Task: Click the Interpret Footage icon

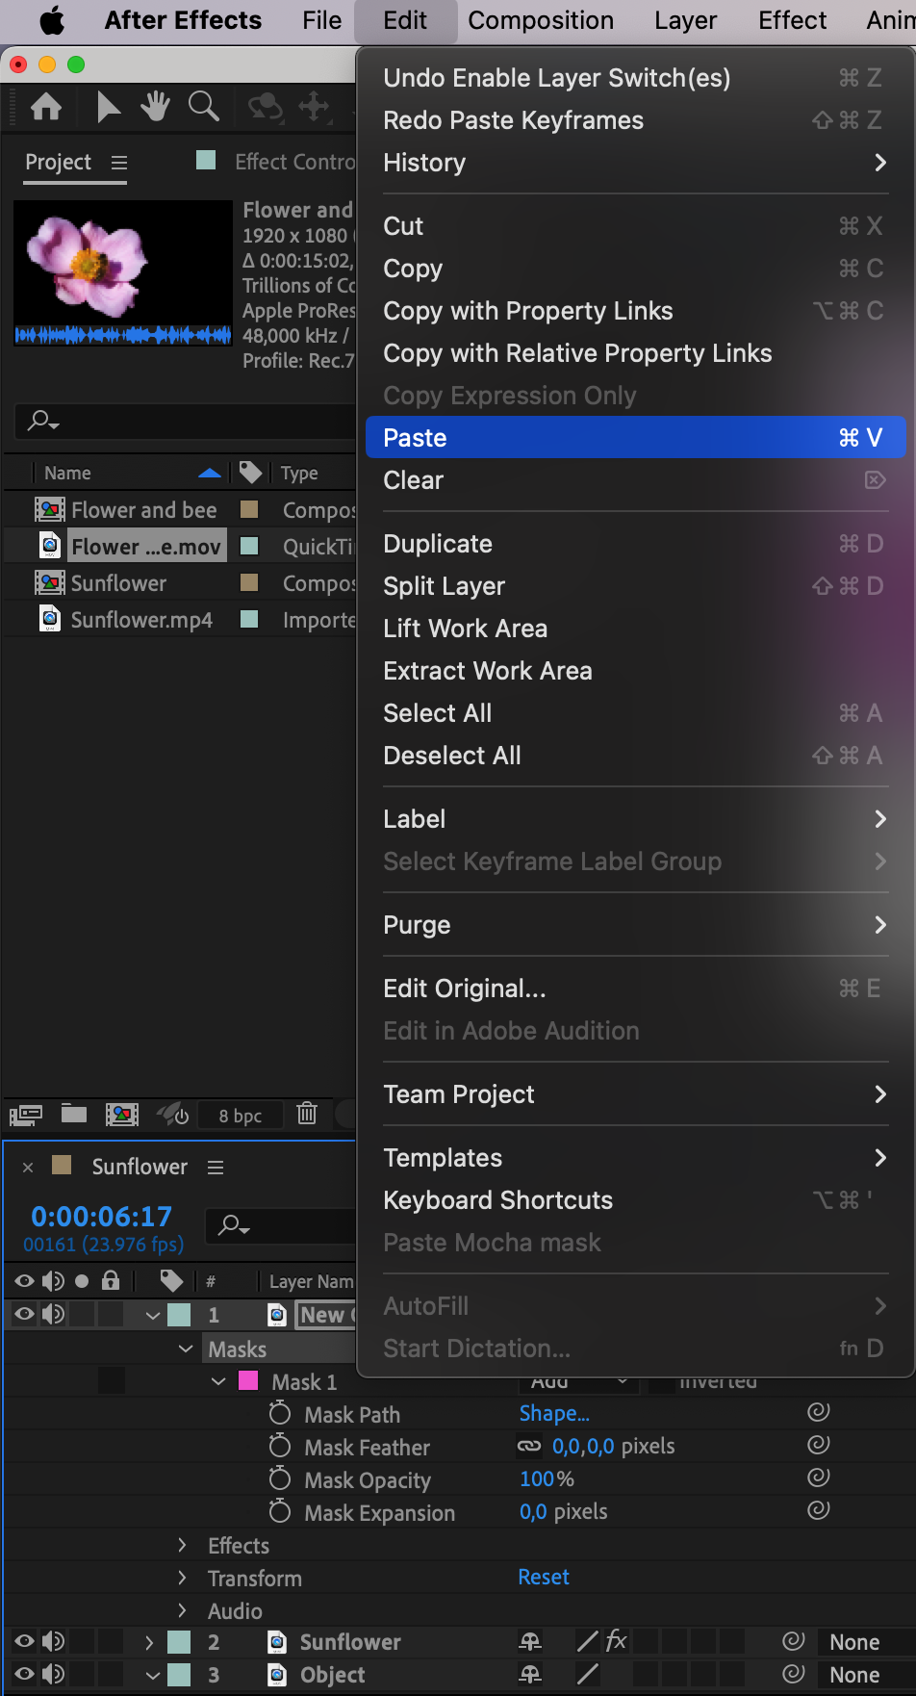Action: point(26,1115)
